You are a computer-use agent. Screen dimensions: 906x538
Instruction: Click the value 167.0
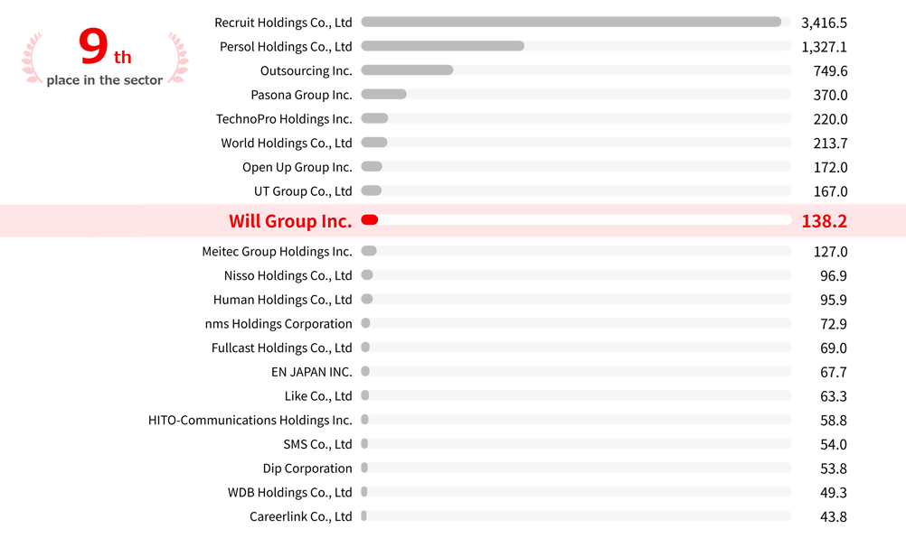click(830, 191)
